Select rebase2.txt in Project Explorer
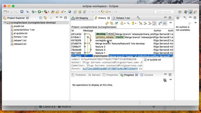The image size is (201, 113). pos(20,44)
